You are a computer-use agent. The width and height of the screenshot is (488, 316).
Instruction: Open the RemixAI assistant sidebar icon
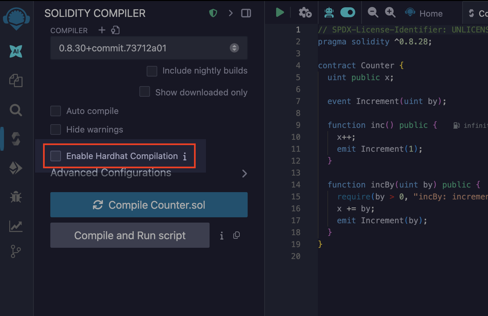[x=16, y=51]
